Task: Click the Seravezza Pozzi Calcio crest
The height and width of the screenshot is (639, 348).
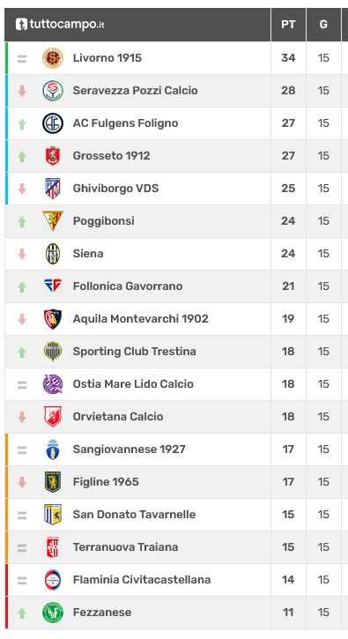Action: click(x=53, y=91)
